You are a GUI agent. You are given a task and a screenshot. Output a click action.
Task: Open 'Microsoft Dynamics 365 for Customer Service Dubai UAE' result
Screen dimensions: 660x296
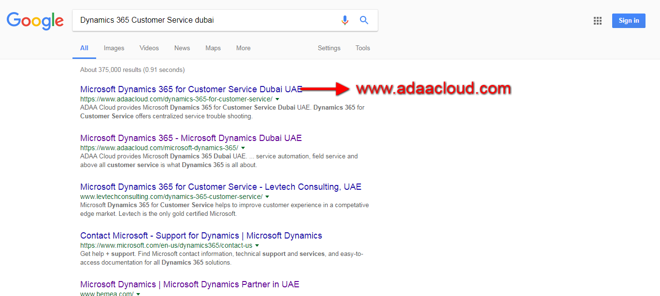click(191, 89)
